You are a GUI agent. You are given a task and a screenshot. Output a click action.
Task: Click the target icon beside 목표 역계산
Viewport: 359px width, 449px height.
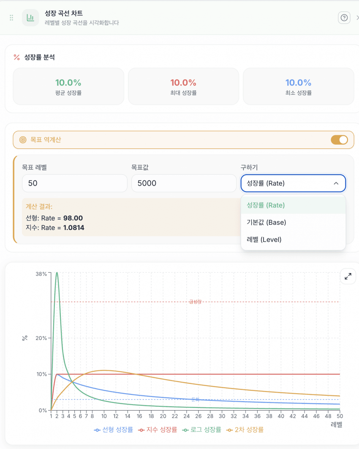[23, 140]
